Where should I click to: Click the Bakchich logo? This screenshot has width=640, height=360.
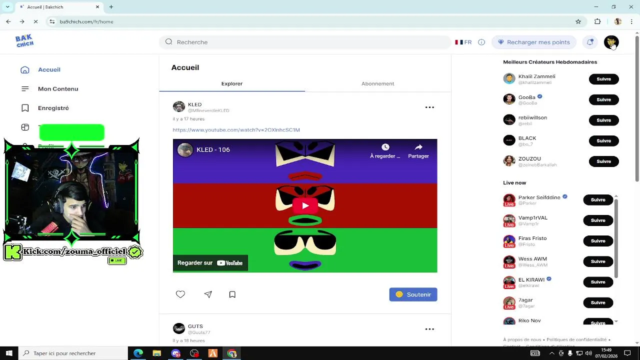(24, 41)
